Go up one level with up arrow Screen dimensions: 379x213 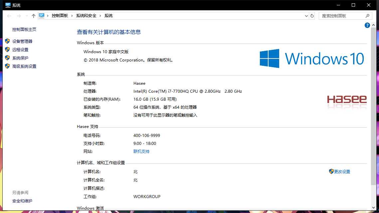pos(33,16)
